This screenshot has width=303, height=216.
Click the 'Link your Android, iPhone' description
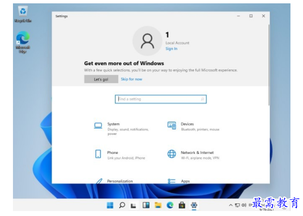pyautogui.click(x=126, y=158)
